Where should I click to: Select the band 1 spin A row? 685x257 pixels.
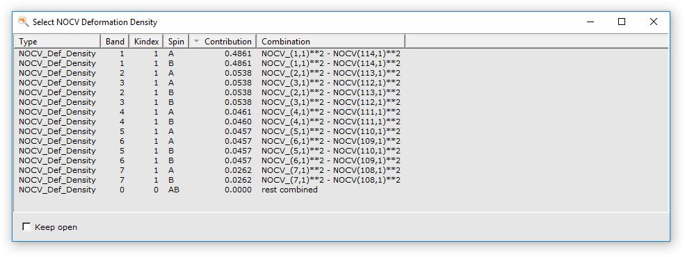341,53
